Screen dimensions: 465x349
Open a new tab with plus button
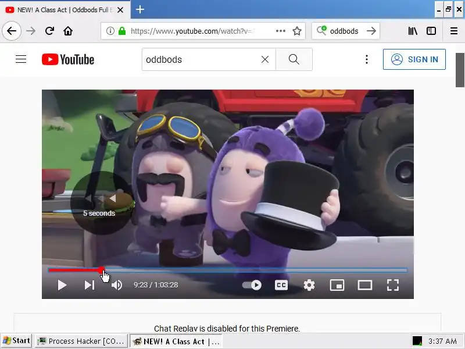140,9
